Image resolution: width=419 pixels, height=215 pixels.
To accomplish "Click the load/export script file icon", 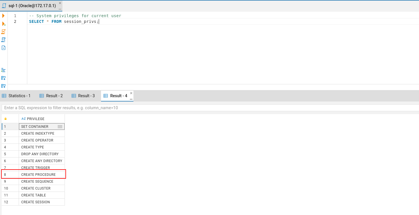I will click(x=3, y=48).
